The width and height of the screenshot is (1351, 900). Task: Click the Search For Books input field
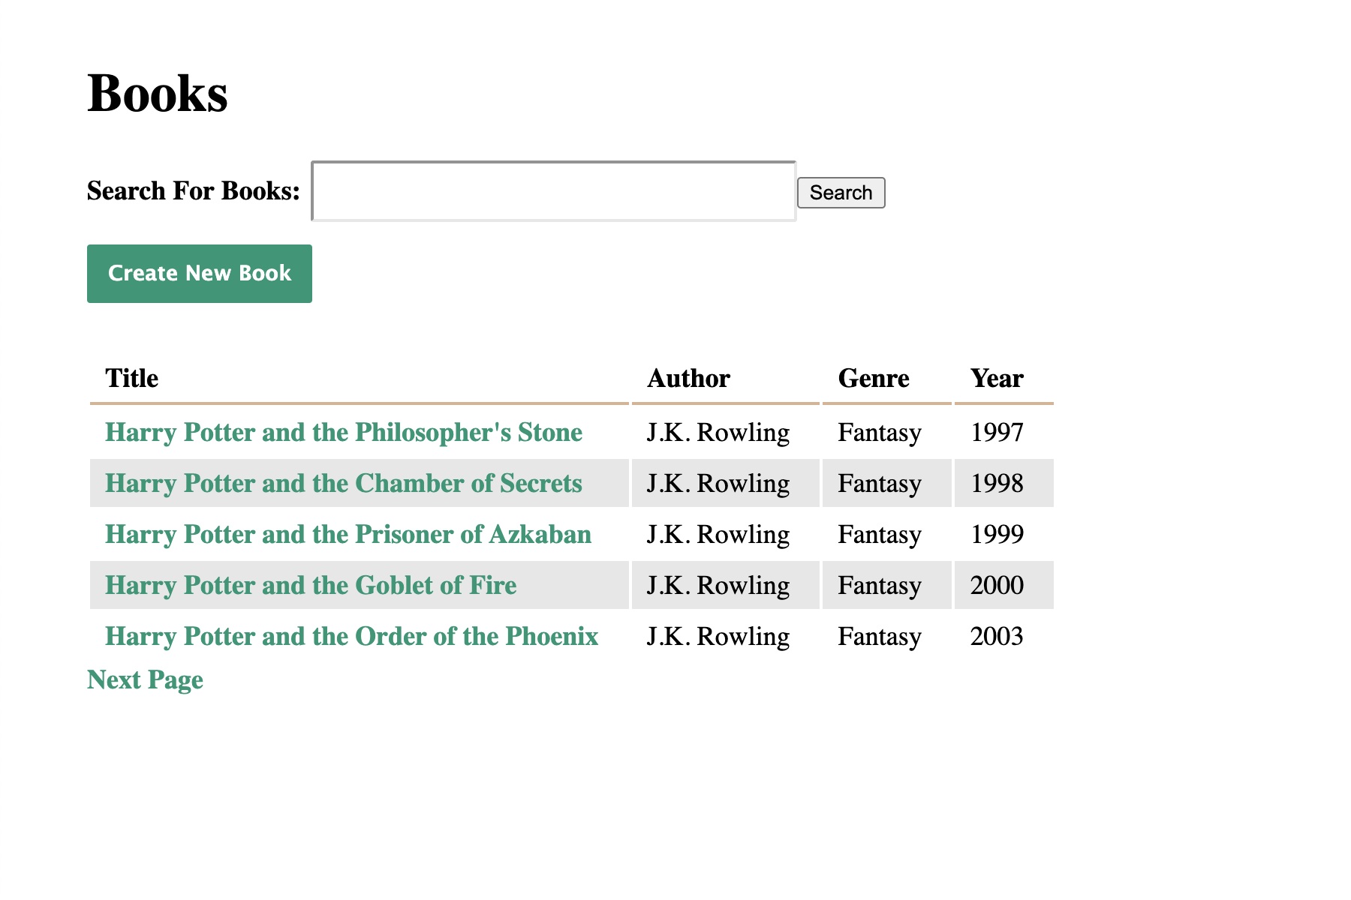click(x=554, y=191)
